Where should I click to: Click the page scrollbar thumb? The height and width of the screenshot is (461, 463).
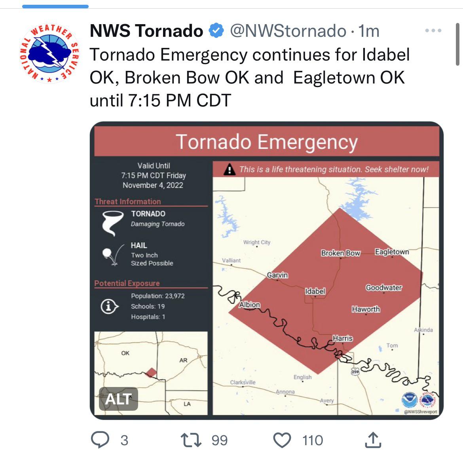(457, 44)
